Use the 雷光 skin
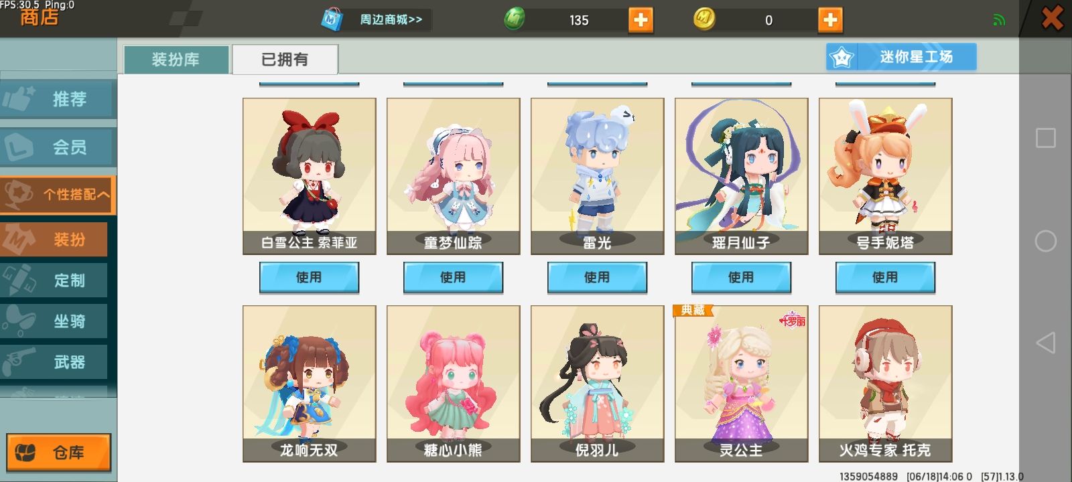This screenshot has height=482, width=1072. click(597, 277)
